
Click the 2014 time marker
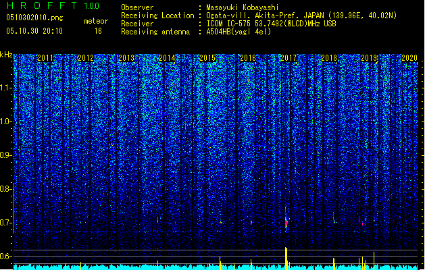(x=167, y=58)
